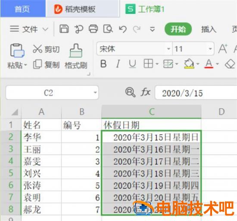Click the Redo arrow
The height and width of the screenshot is (221, 237).
click(x=137, y=29)
